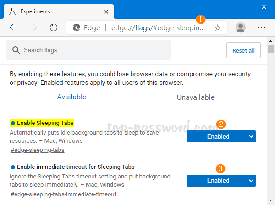Close the Experiments tab

click(106, 11)
